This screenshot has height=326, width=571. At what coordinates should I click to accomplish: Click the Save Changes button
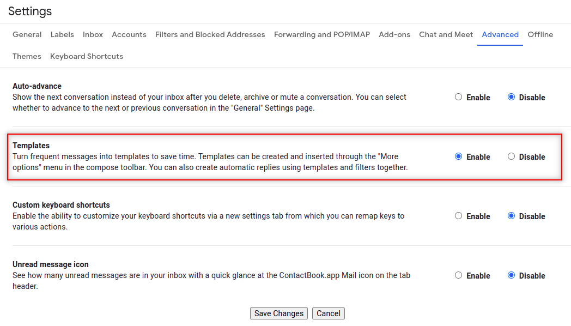pyautogui.click(x=279, y=313)
